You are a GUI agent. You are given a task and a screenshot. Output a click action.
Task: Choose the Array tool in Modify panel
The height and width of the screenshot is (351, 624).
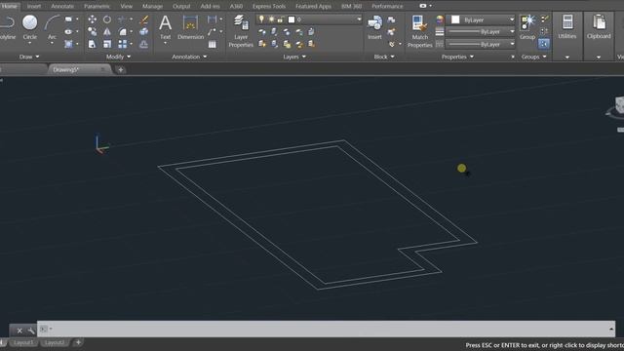123,44
